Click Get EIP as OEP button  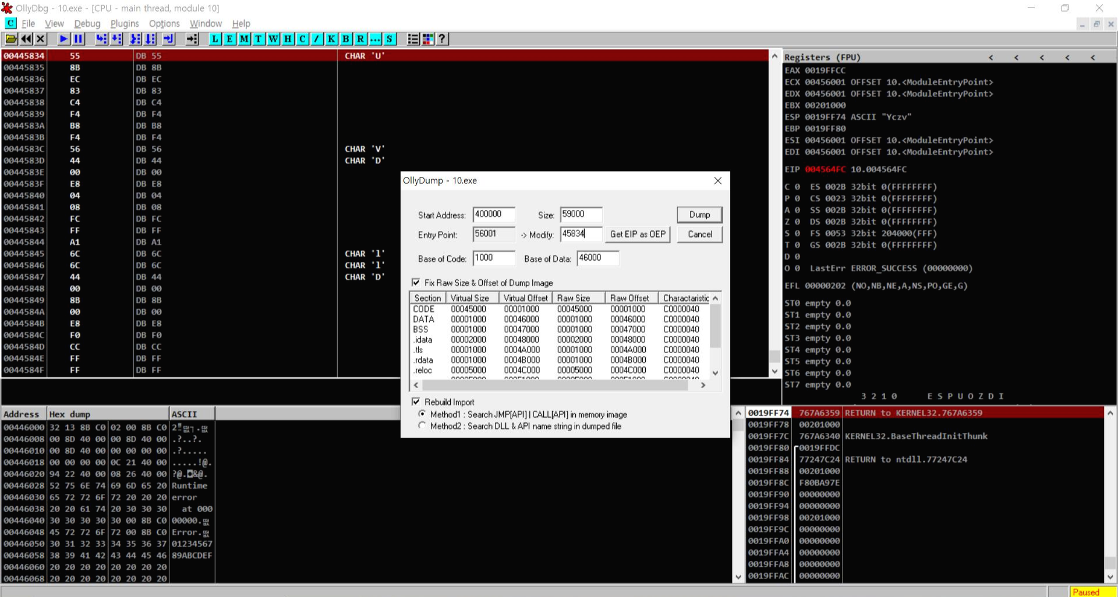pyautogui.click(x=638, y=234)
